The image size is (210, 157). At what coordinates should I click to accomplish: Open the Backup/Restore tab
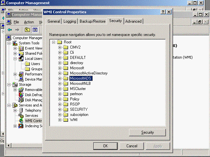point(92,21)
